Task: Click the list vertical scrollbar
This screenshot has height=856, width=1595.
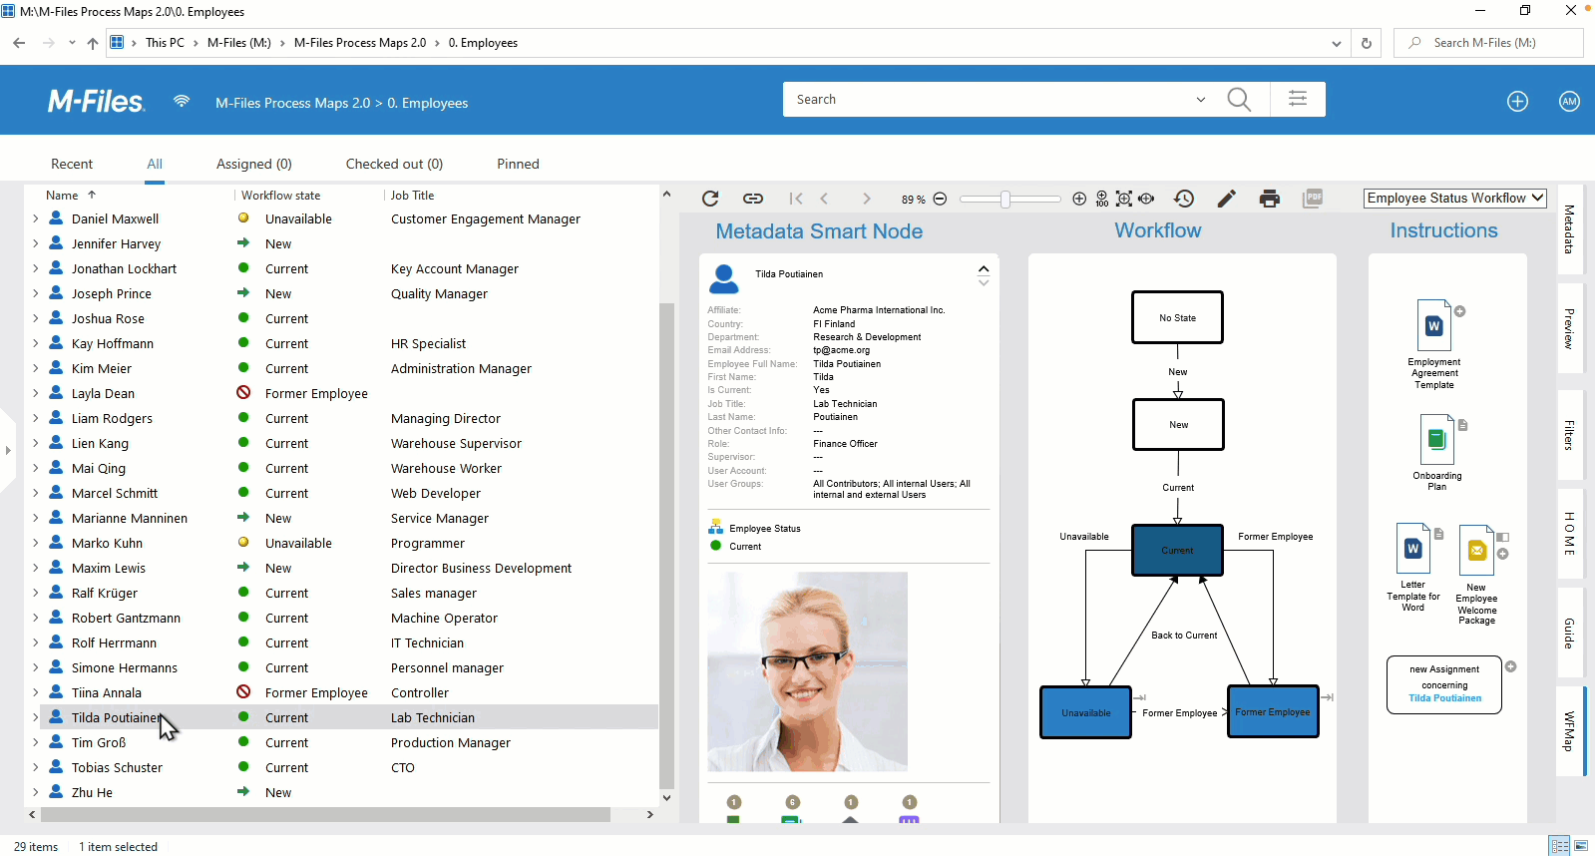Action: point(666,546)
